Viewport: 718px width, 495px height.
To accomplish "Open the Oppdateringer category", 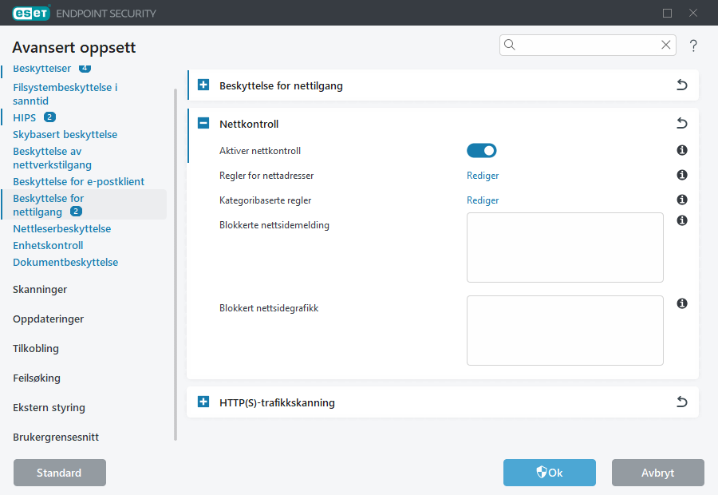I will coord(48,319).
